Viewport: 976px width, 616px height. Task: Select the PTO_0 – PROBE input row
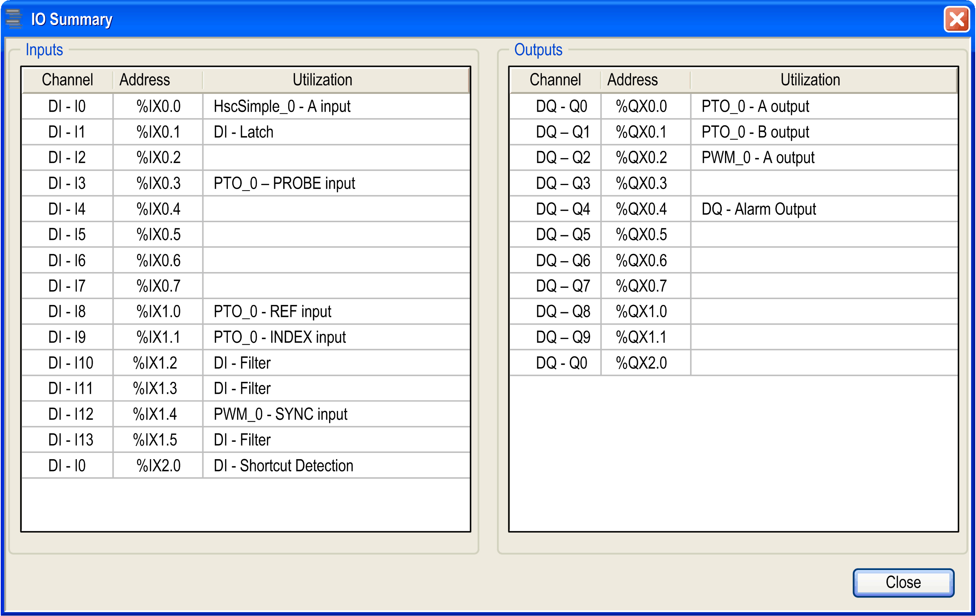click(284, 183)
